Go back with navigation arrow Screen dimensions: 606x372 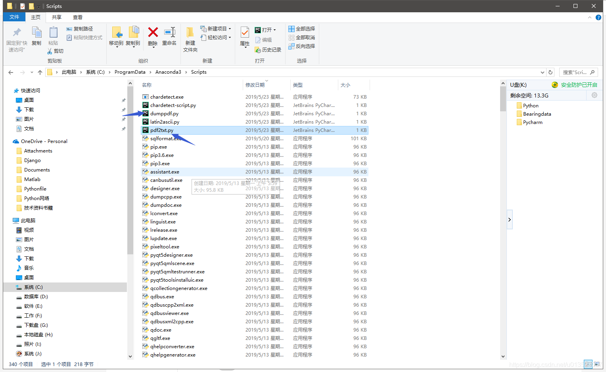click(11, 72)
